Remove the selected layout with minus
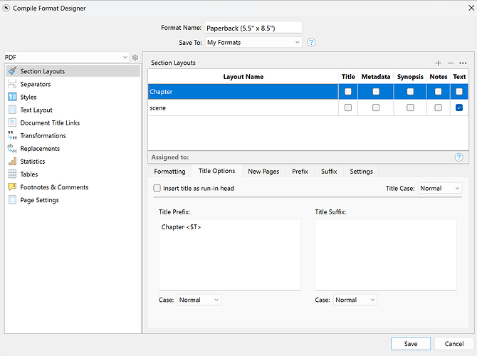 [x=451, y=63]
